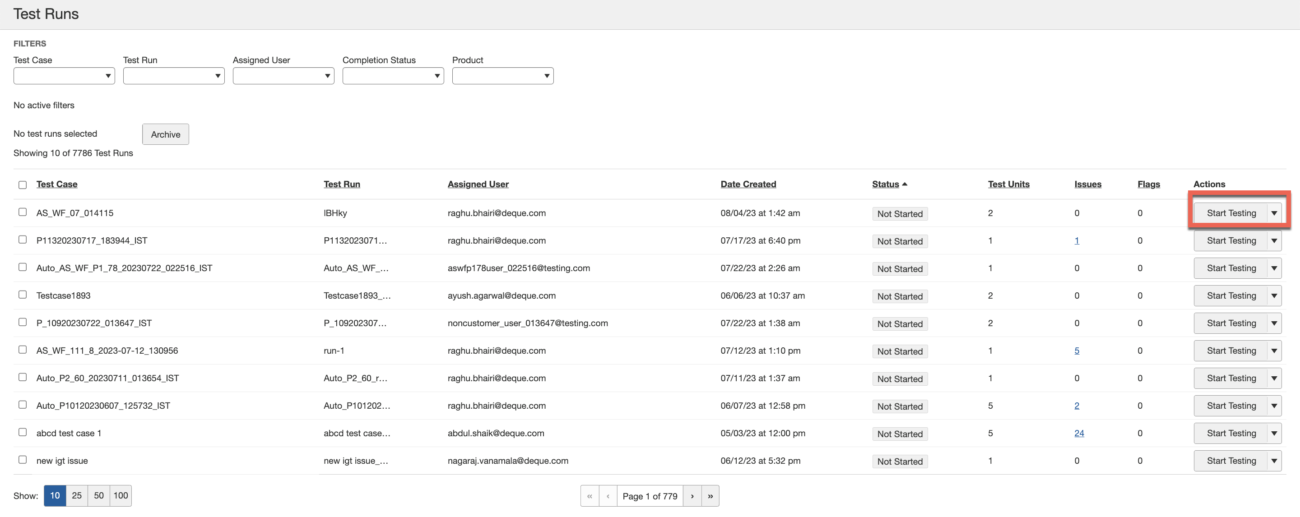Select checkbox for Testcase1893 row
Image resolution: width=1300 pixels, height=517 pixels.
(x=23, y=295)
